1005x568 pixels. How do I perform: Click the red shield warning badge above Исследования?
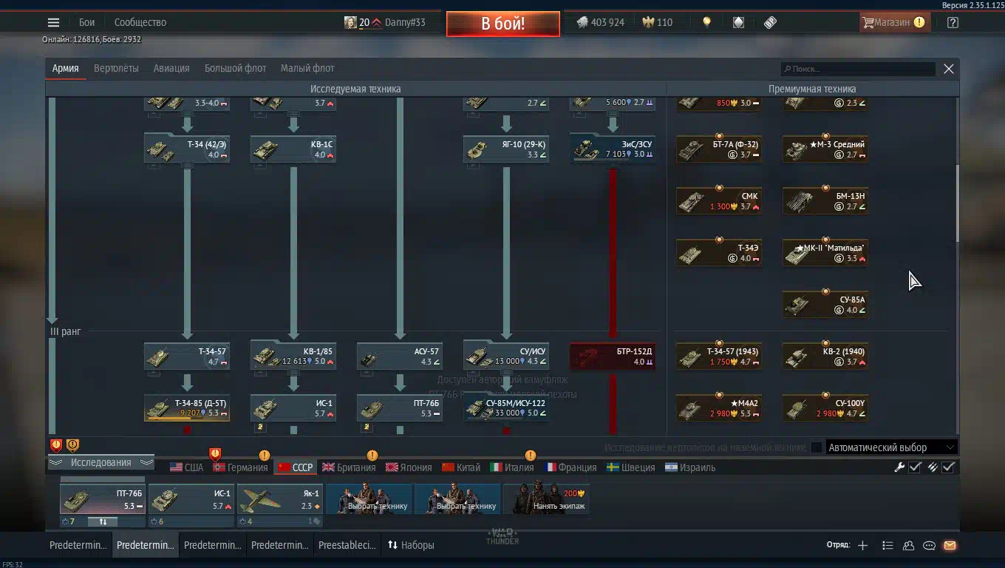[x=56, y=445]
